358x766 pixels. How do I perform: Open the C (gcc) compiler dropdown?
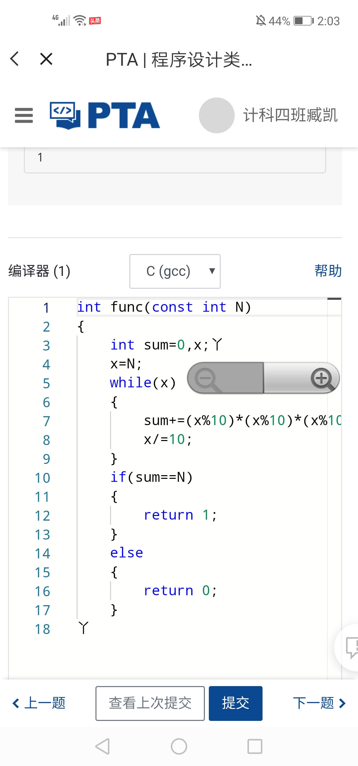tap(175, 271)
